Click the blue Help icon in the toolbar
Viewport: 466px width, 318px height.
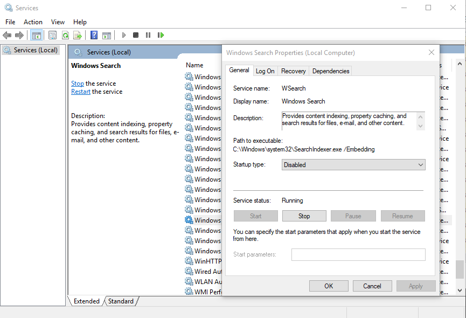click(94, 35)
